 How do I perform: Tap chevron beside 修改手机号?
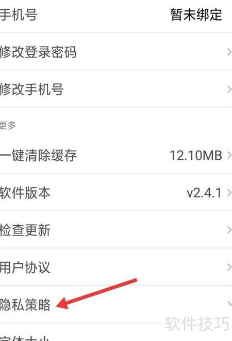click(229, 89)
